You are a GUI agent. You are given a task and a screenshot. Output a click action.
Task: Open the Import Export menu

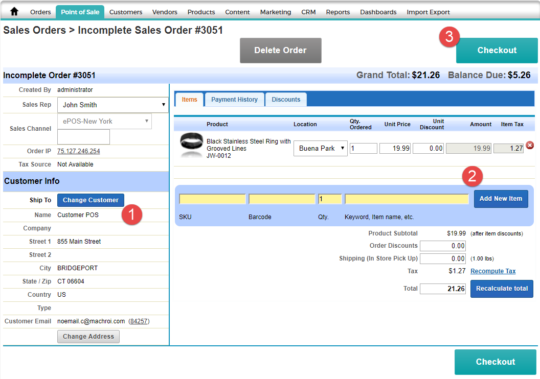tap(428, 12)
